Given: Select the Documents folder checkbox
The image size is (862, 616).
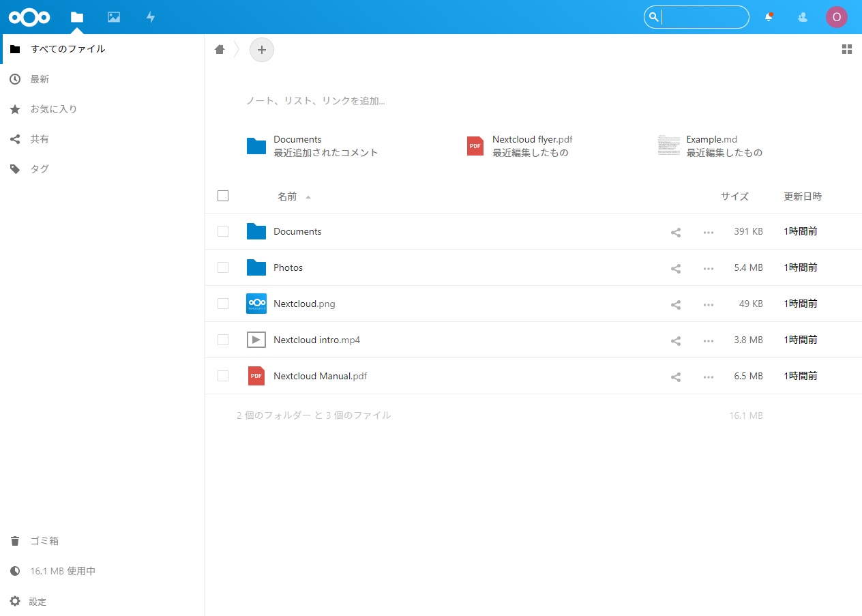Looking at the screenshot, I should click(x=223, y=231).
